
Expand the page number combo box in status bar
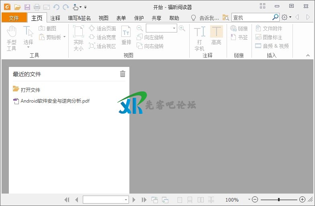click(126, 200)
